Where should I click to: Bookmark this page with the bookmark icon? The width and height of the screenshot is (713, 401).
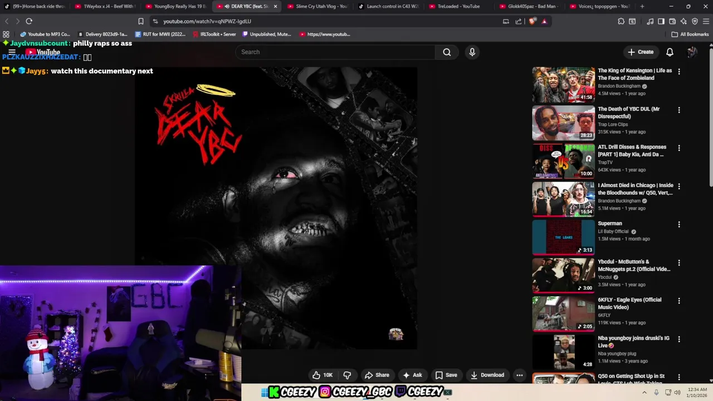[141, 21]
